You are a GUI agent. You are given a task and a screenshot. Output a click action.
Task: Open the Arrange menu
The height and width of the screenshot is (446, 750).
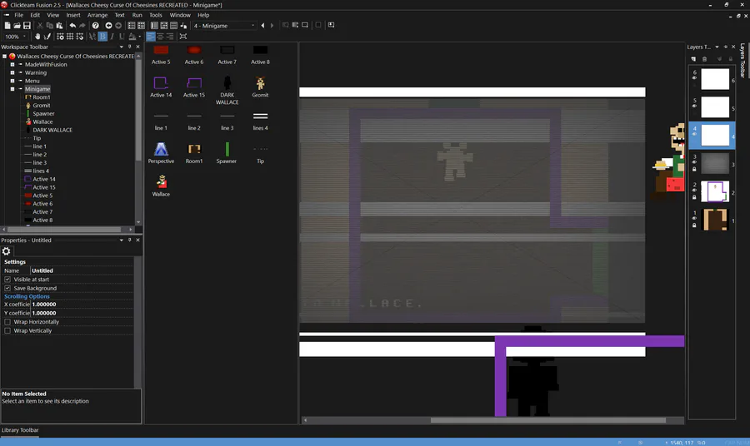(97, 15)
